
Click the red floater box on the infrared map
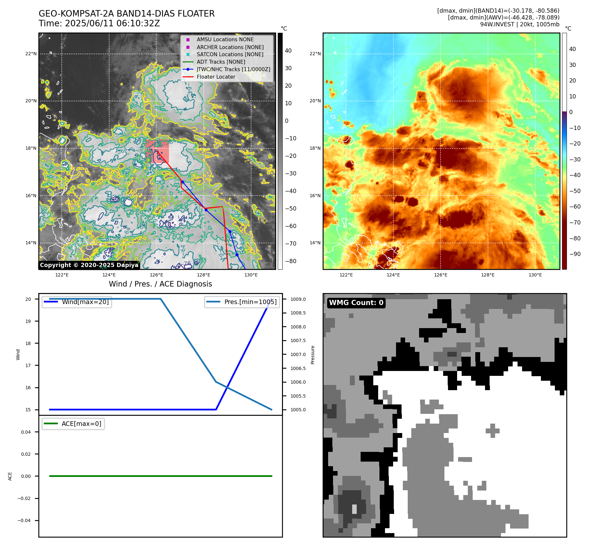157,151
